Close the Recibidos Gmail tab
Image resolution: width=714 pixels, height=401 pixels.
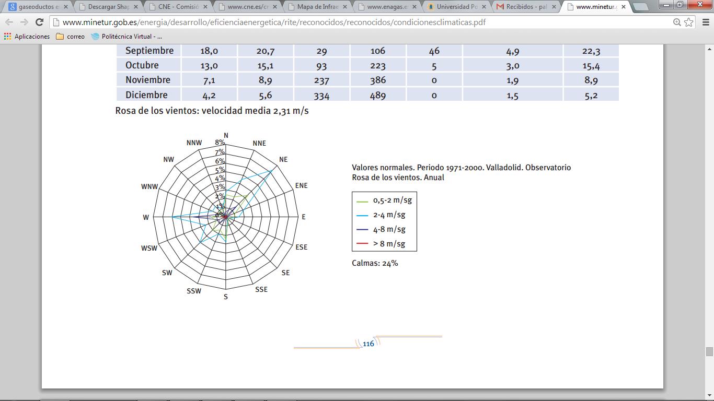(x=553, y=7)
